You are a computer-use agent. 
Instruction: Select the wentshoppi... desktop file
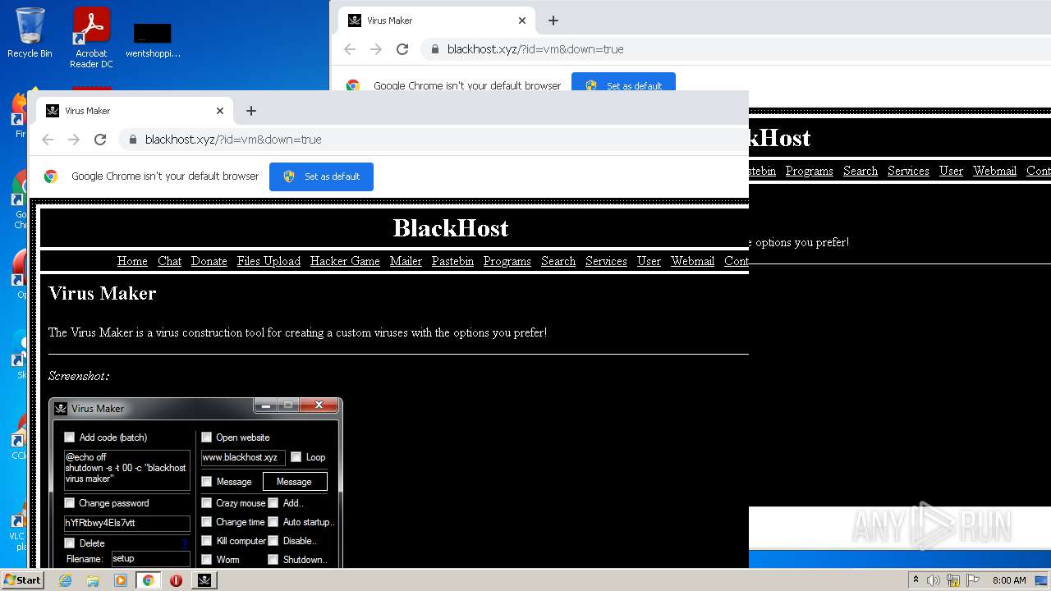click(153, 41)
